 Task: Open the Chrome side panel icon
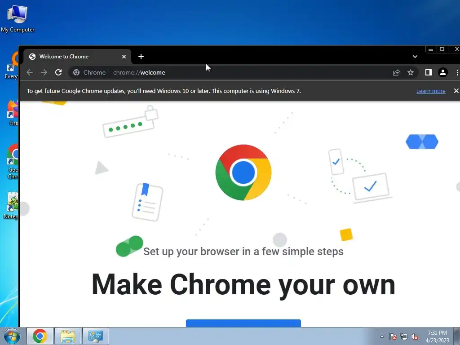tap(428, 72)
